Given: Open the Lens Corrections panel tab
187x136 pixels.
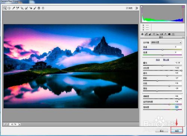Looking at the screenshot, I should coord(162,34).
